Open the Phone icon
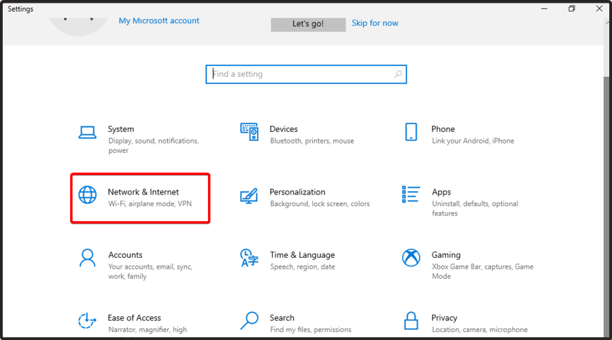This screenshot has width=612, height=340. pos(411,132)
